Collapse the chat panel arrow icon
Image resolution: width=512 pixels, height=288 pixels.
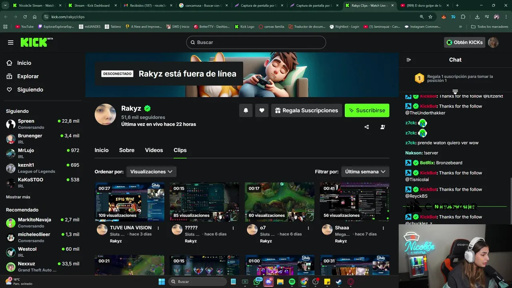(x=408, y=60)
